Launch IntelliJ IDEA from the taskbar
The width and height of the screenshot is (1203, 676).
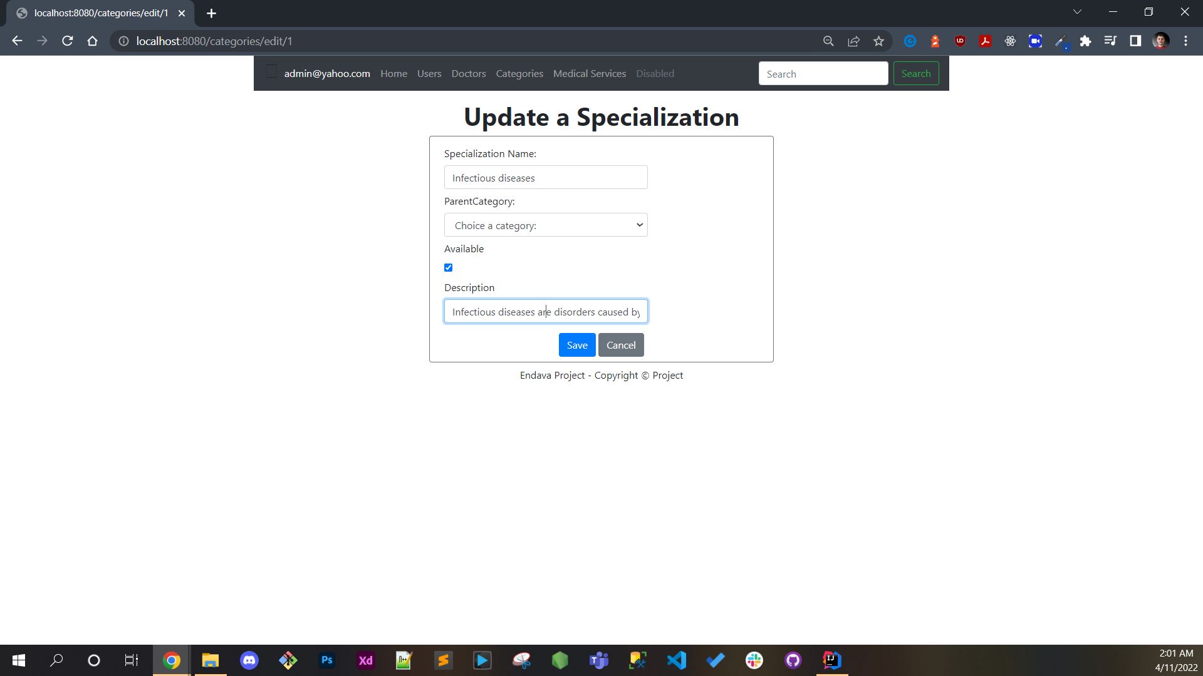pos(831,660)
